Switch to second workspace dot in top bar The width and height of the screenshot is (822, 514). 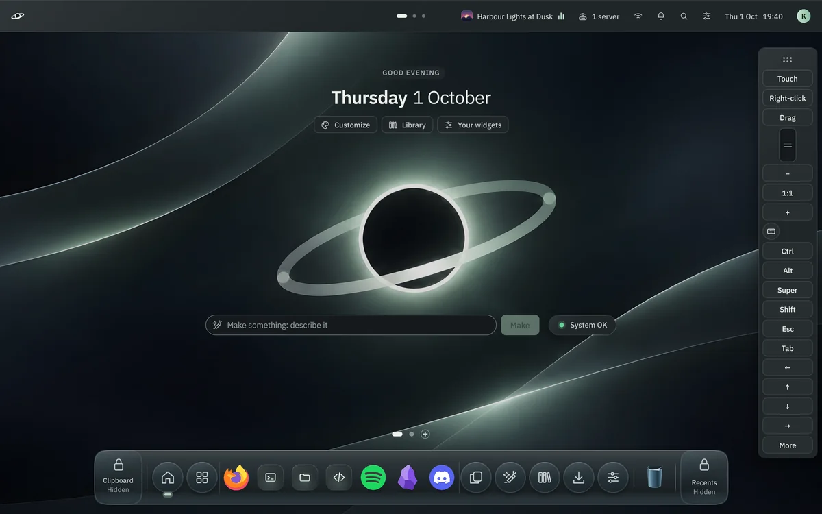[414, 16]
